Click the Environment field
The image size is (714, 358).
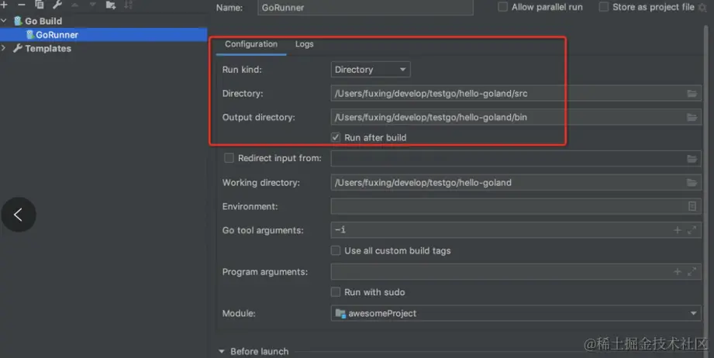click(516, 207)
